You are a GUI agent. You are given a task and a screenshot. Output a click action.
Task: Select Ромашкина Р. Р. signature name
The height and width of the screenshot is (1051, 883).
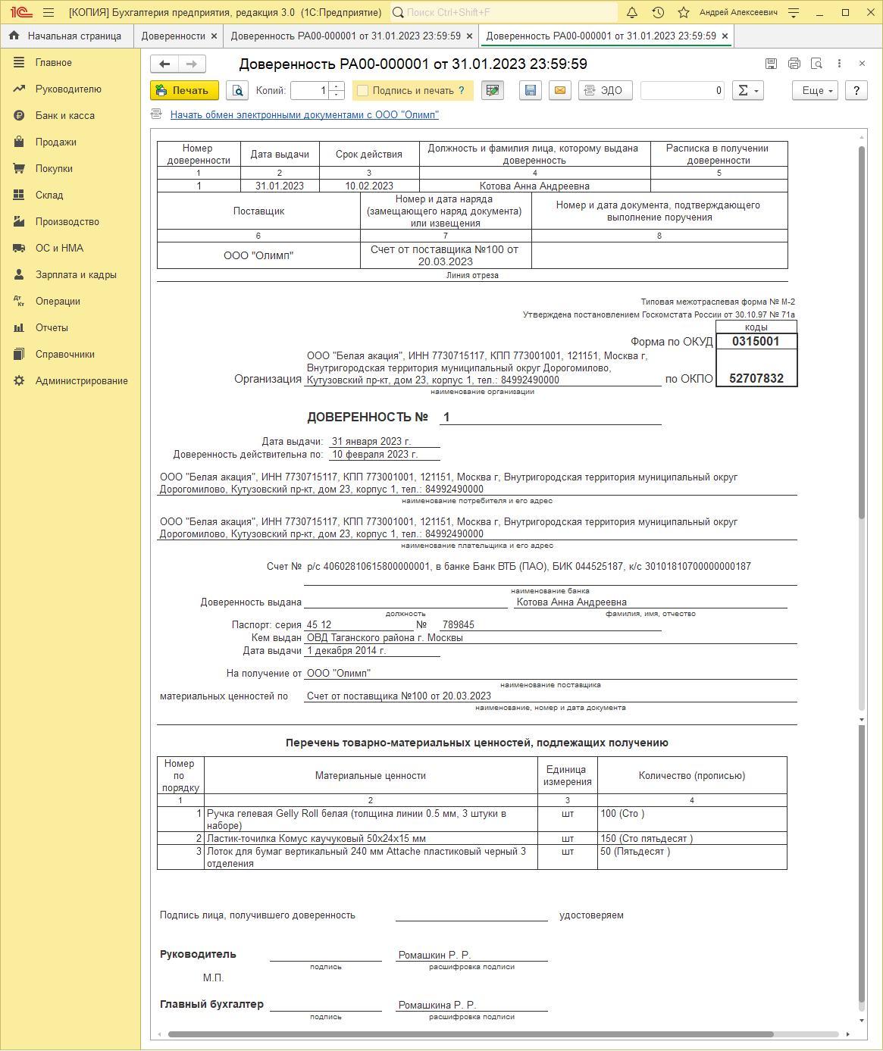tap(437, 1005)
